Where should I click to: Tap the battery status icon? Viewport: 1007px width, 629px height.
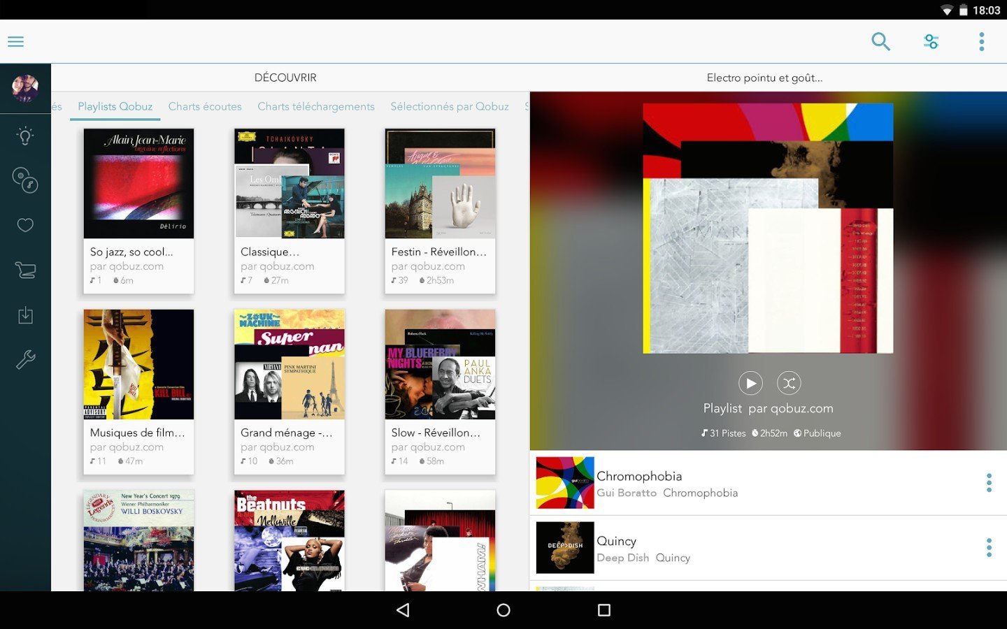click(963, 10)
